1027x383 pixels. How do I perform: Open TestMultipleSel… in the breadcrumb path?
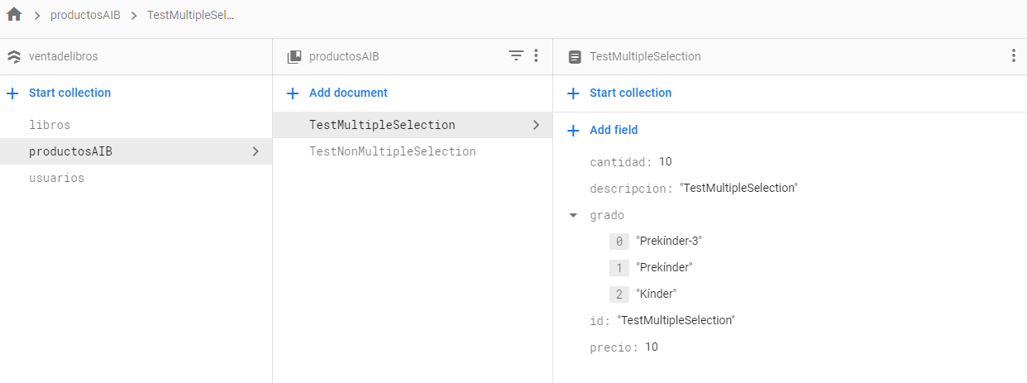pos(191,16)
